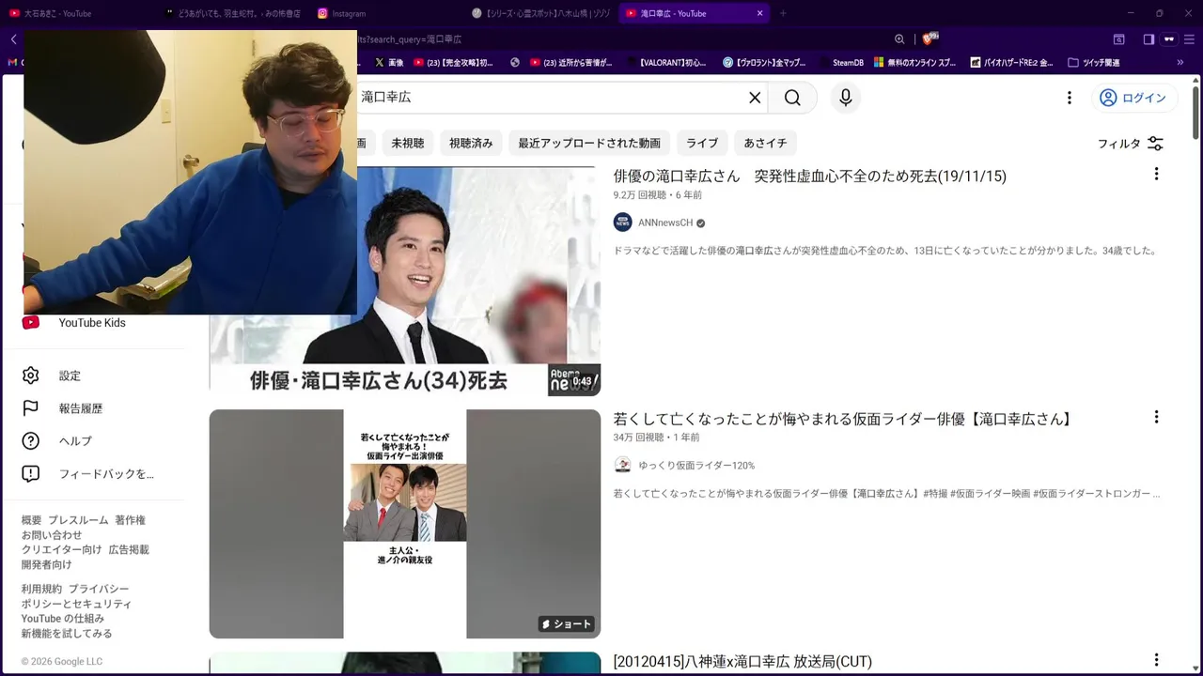Click 新機能を試してみる footer link
The width and height of the screenshot is (1203, 676).
click(67, 634)
